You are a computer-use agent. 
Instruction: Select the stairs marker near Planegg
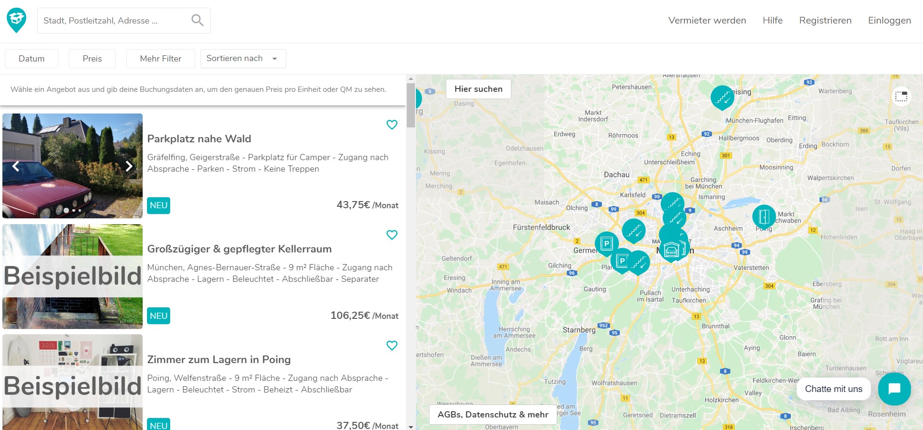[x=639, y=263]
